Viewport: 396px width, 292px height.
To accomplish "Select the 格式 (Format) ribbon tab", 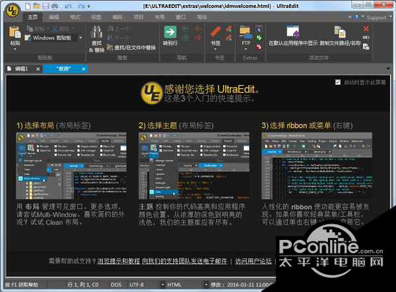I will click(x=75, y=17).
